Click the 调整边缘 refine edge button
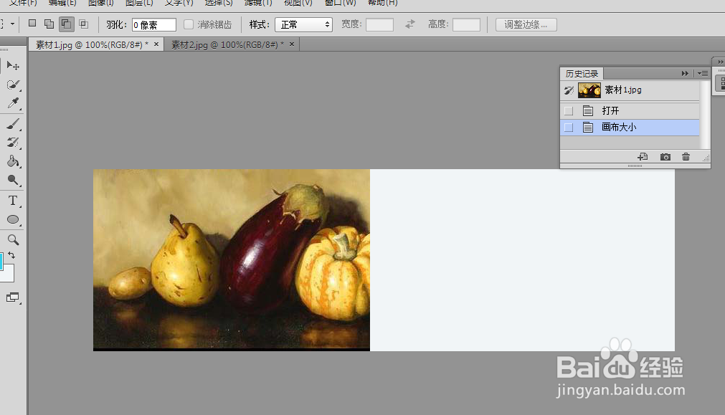Screen dimensions: 725x415 (x=526, y=25)
